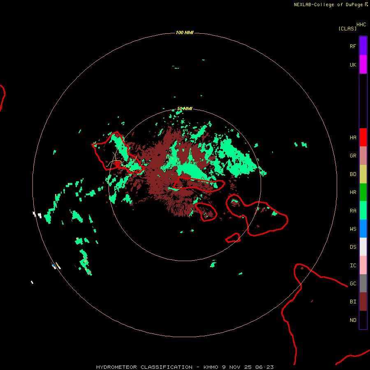The height and width of the screenshot is (370, 370).
Task: Click the BD legend label
Action: (353, 174)
